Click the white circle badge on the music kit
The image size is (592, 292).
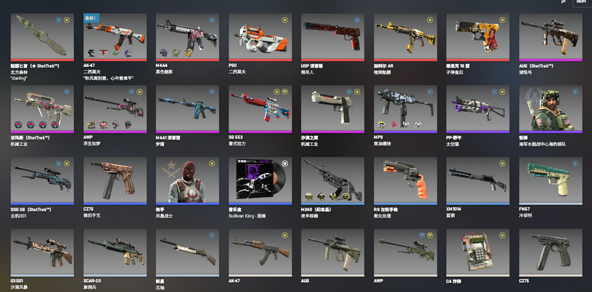click(284, 163)
